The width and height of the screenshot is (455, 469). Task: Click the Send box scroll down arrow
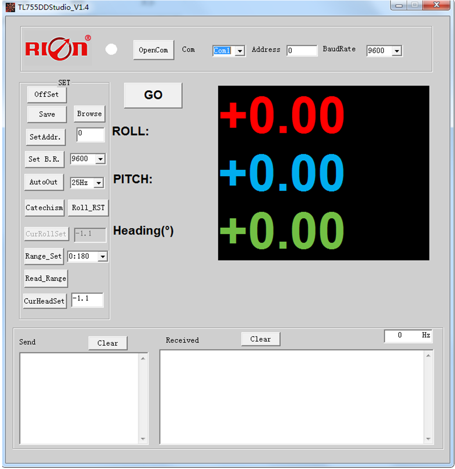click(143, 439)
